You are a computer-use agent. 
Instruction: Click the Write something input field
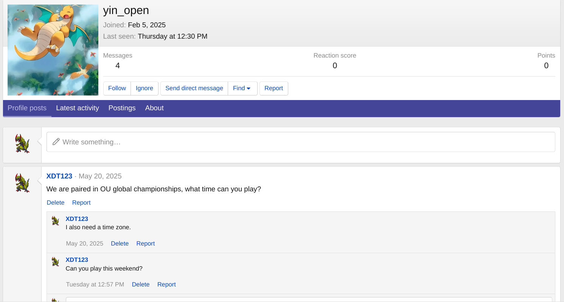301,142
